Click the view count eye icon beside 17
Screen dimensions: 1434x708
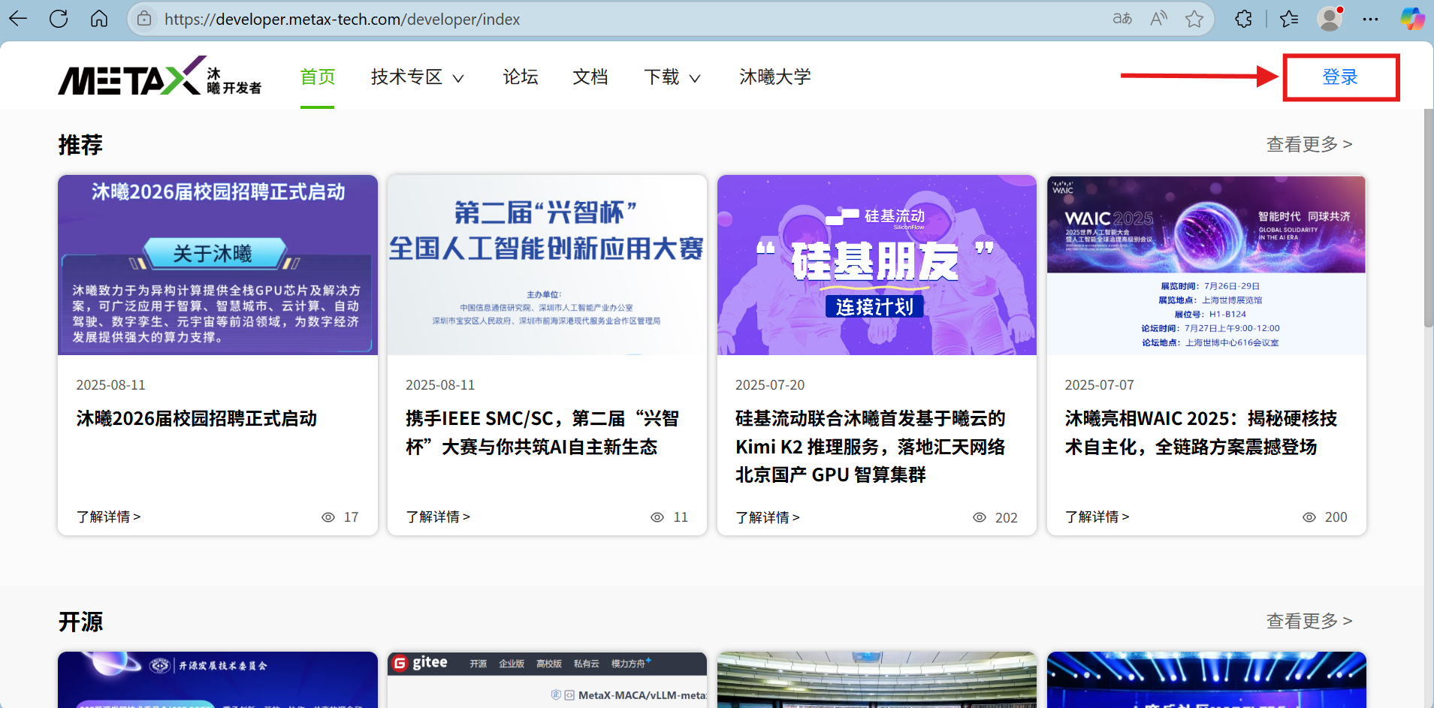coord(328,517)
